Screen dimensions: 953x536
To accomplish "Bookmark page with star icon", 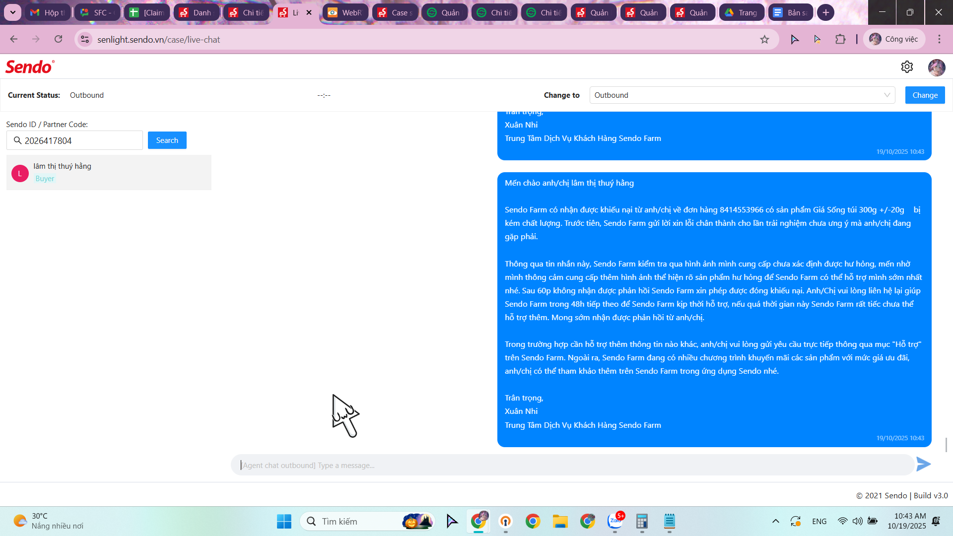I will (764, 39).
